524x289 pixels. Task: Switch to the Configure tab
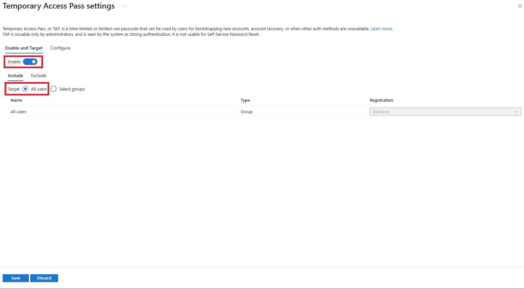coord(60,48)
